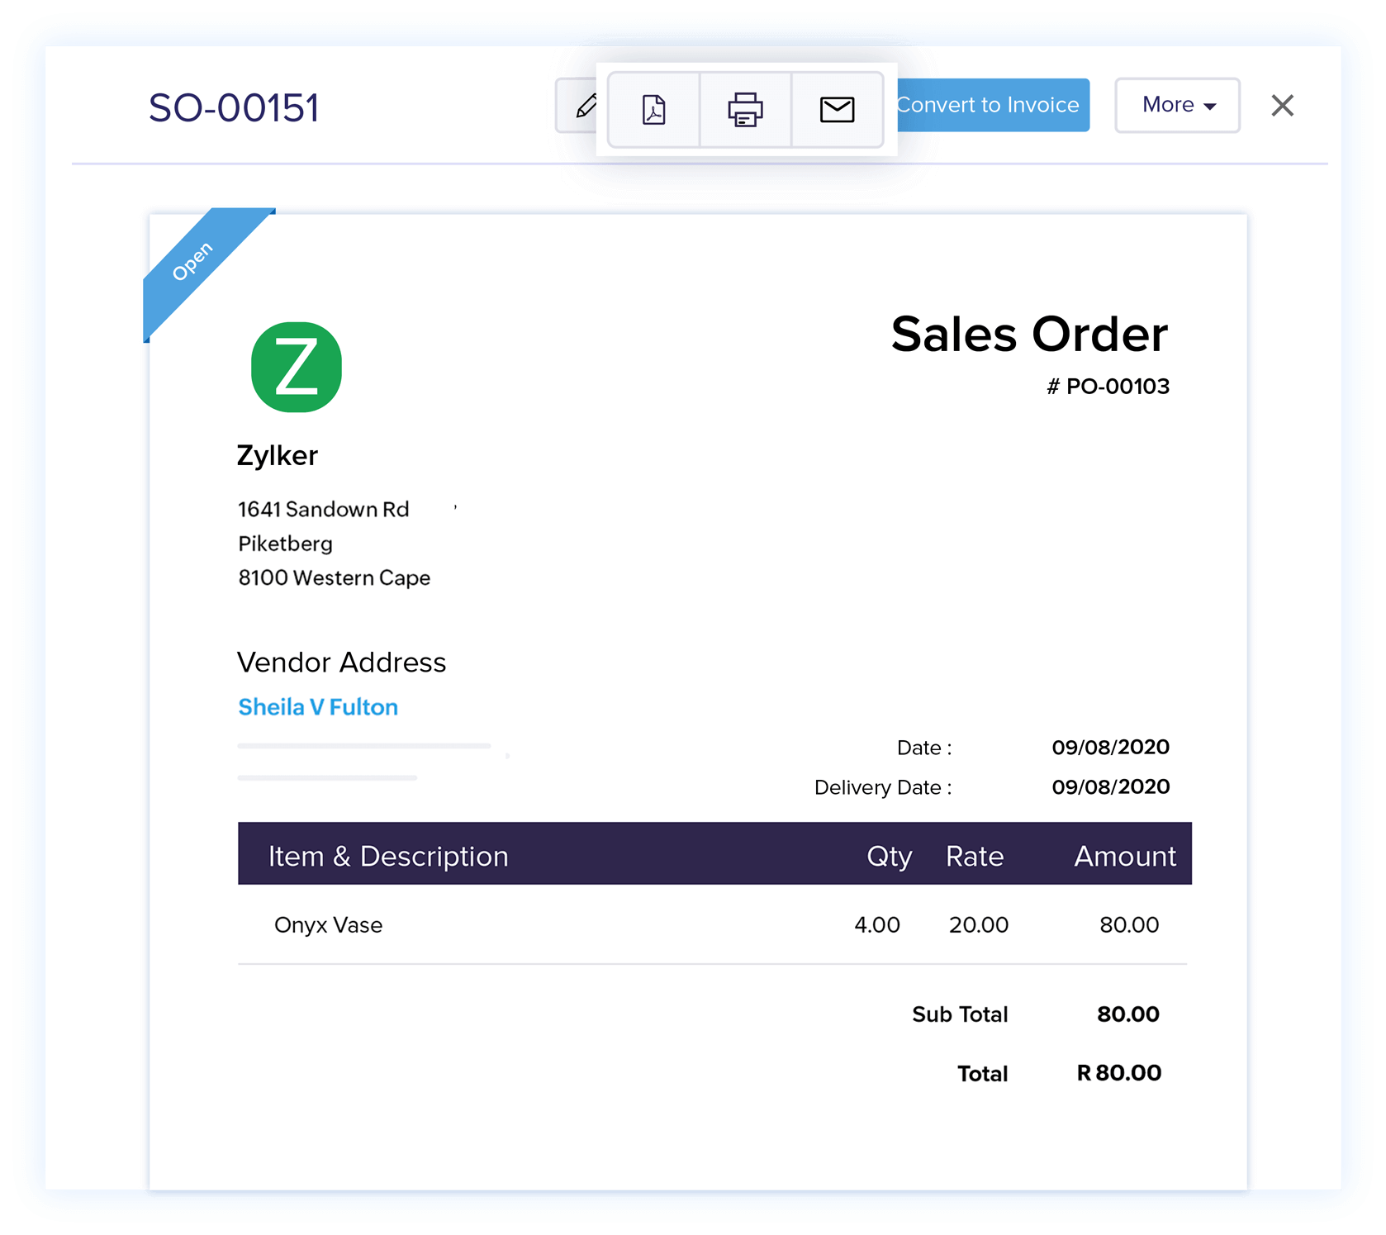Print the sales order via printer icon
The width and height of the screenshot is (1386, 1235).
pyautogui.click(x=745, y=109)
